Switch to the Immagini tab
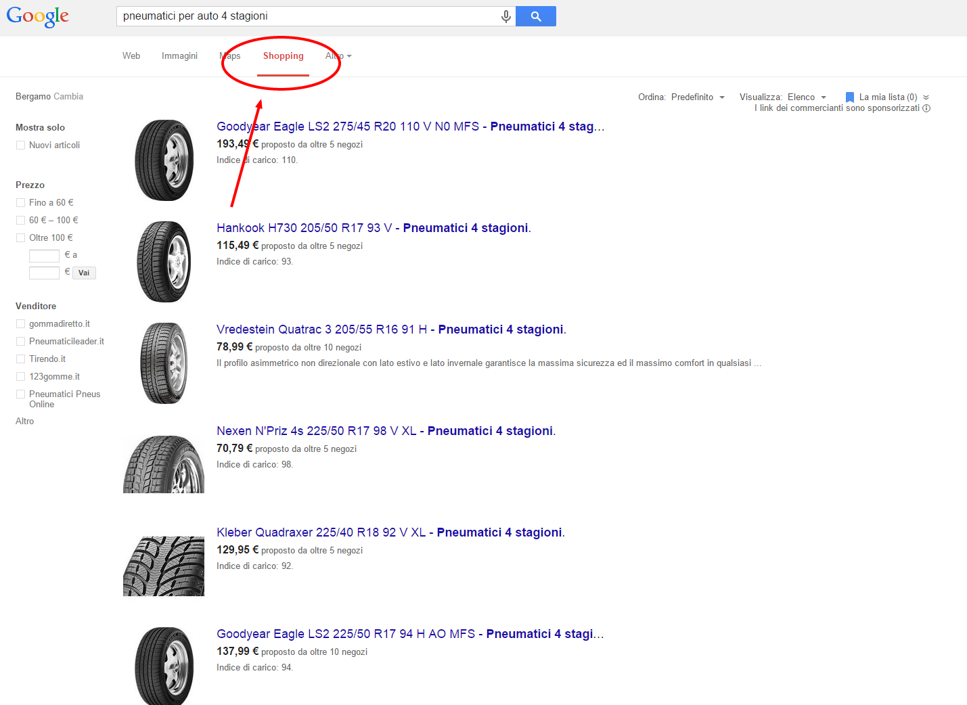 [179, 56]
